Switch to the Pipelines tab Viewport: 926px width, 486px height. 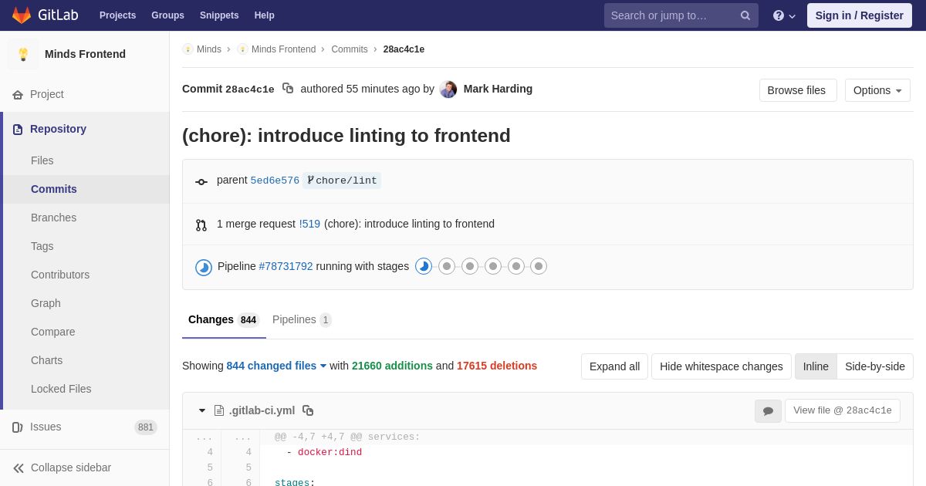pos(302,319)
